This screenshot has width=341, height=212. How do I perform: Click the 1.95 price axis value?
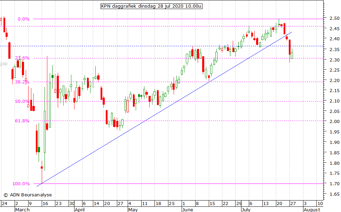pos(334,132)
